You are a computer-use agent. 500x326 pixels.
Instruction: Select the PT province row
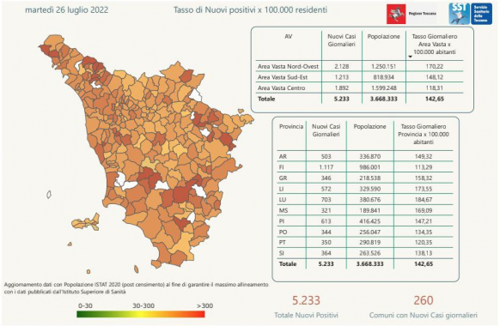point(365,243)
